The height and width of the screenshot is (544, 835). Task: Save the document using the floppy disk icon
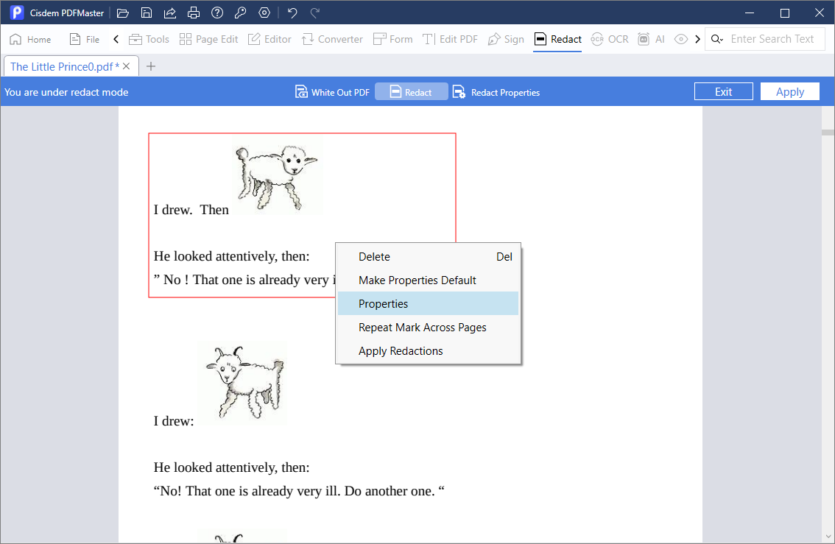(147, 13)
